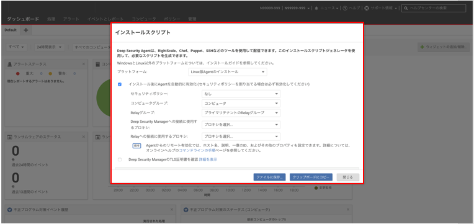Image resolution: width=474 pixels, height=224 pixels.
Task: Open the アラート menu
Action: pyautogui.click(x=71, y=19)
